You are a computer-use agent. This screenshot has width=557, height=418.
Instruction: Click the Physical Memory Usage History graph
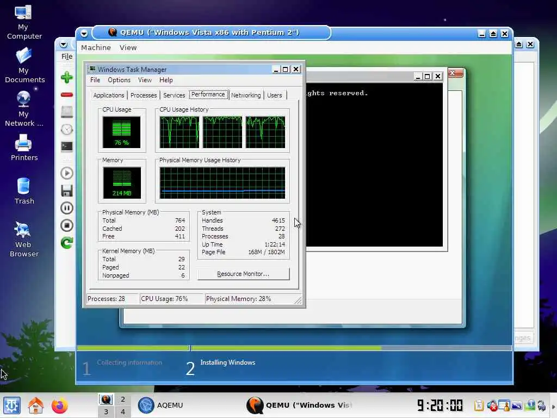(x=222, y=183)
